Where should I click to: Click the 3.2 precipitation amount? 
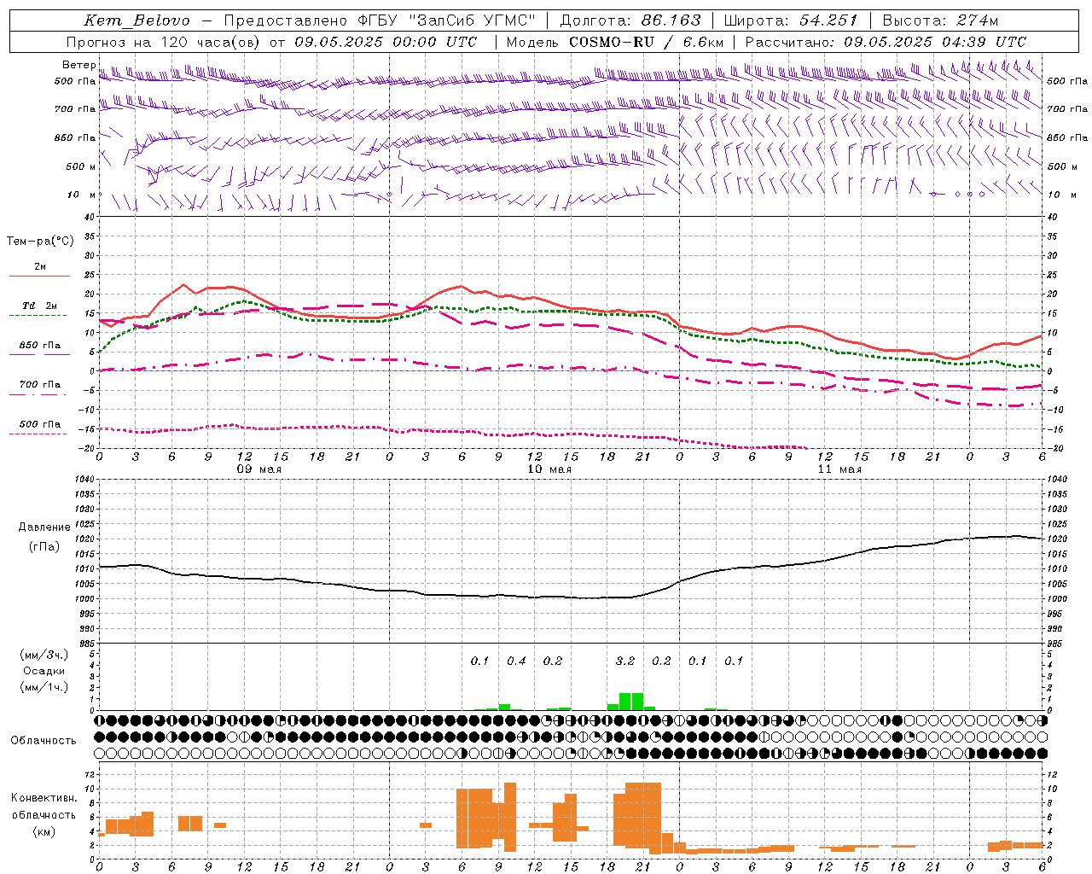coord(625,661)
